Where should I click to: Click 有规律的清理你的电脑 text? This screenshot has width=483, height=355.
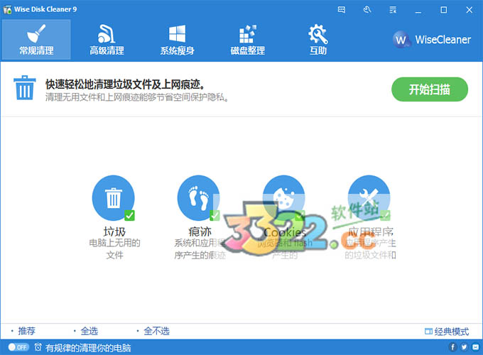pos(88,348)
